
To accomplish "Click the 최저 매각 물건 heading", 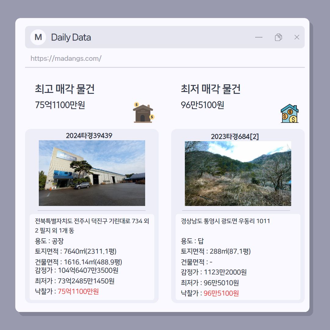I will (x=211, y=89).
